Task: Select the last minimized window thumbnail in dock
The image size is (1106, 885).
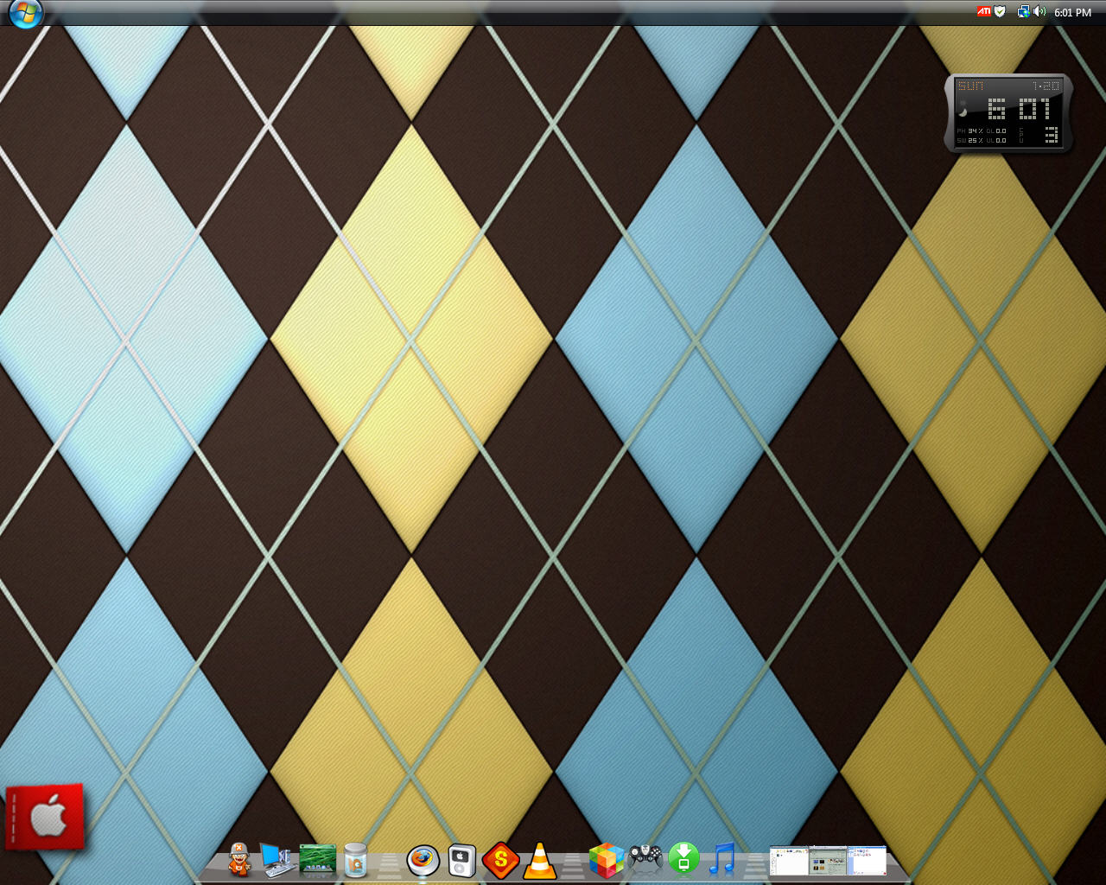Action: 867,861
